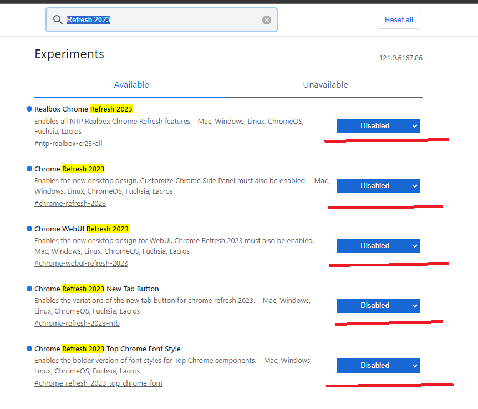478x409 pixels.
Task: Click the blue dot beside the flag linked #chrome-refresh-2023
Action: (29, 169)
